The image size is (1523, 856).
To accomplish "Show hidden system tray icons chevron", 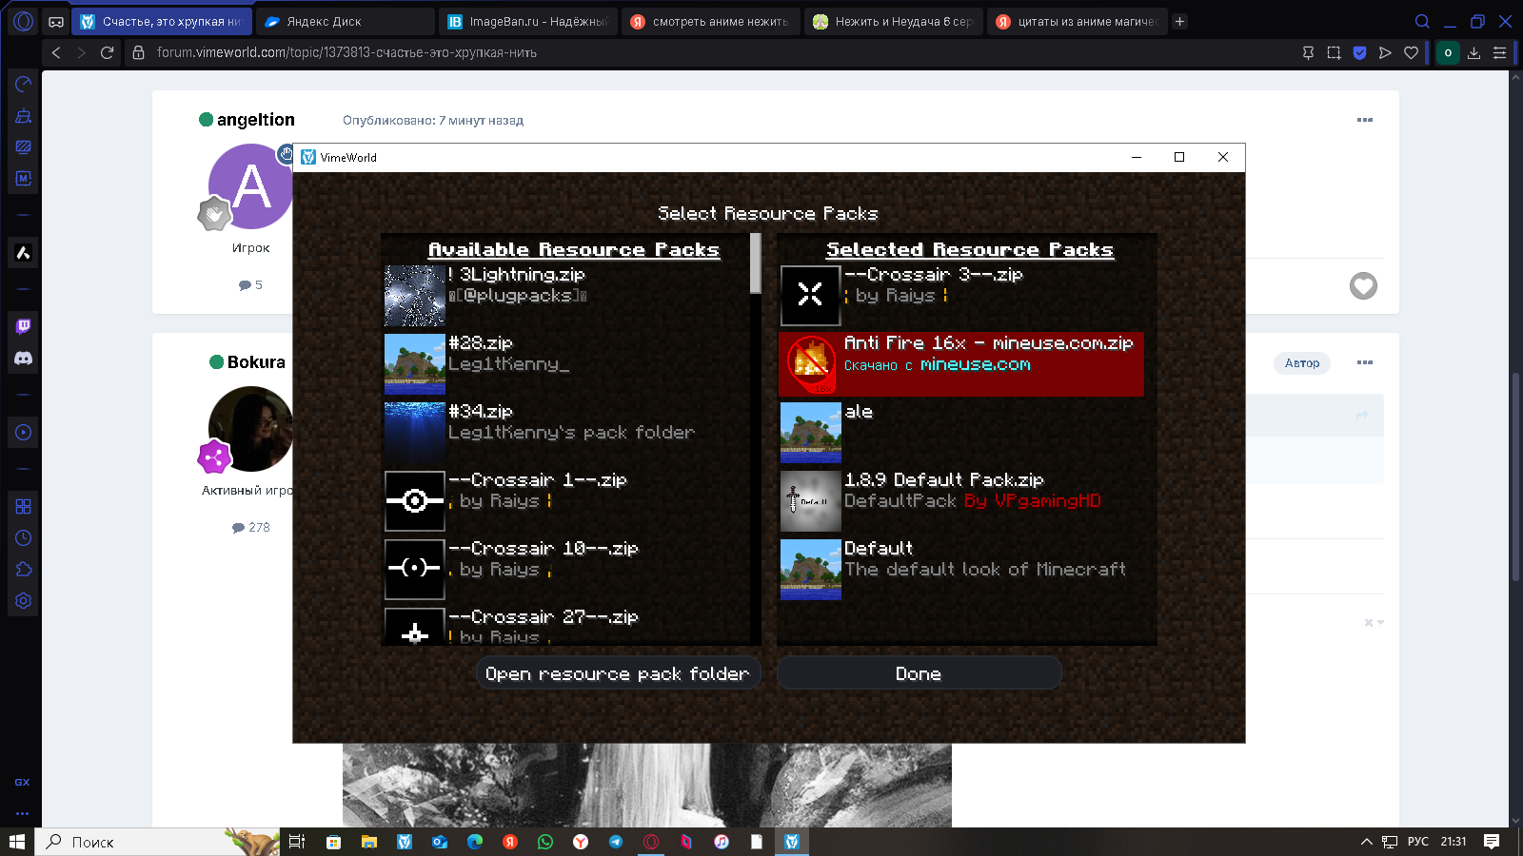I will pos(1366,842).
